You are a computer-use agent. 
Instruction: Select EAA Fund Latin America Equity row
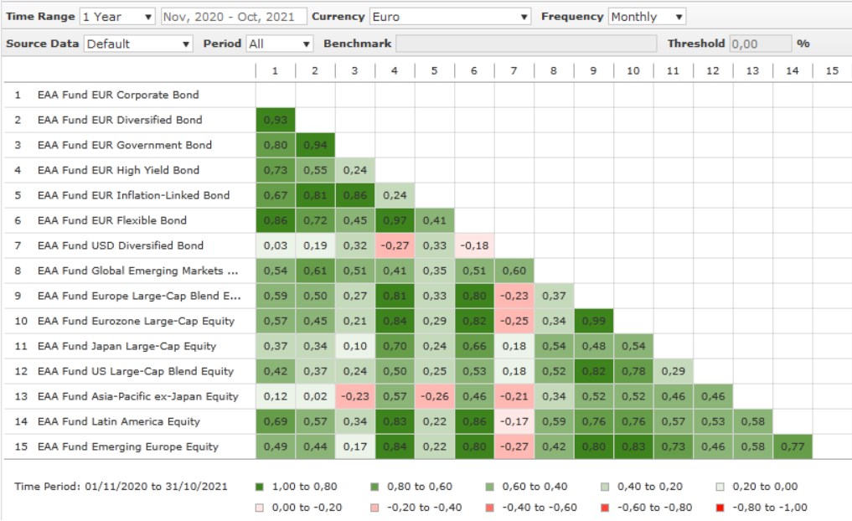[118, 421]
